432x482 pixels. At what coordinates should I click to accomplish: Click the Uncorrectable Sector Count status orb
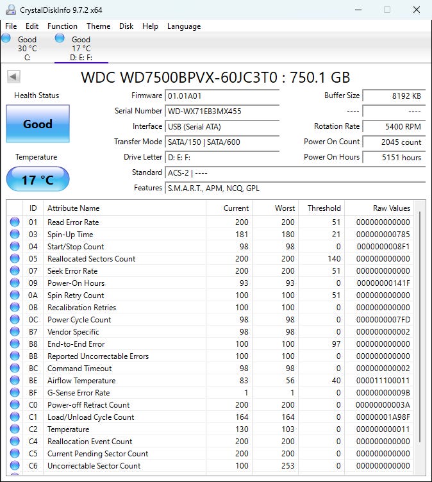click(x=15, y=466)
